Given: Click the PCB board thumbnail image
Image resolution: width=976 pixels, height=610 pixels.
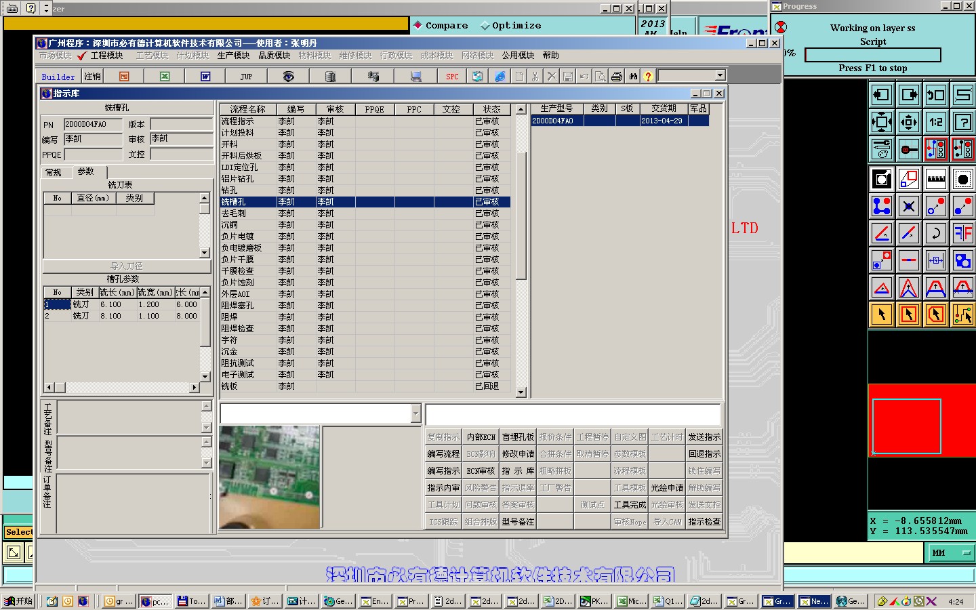Looking at the screenshot, I should point(269,477).
